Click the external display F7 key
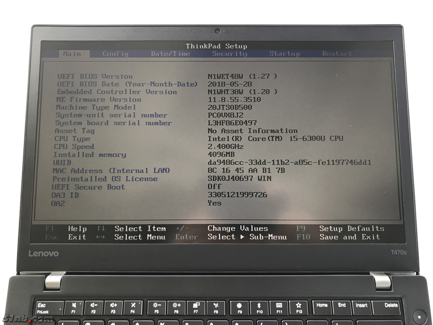The width and height of the screenshot is (433, 325). [x=196, y=308]
